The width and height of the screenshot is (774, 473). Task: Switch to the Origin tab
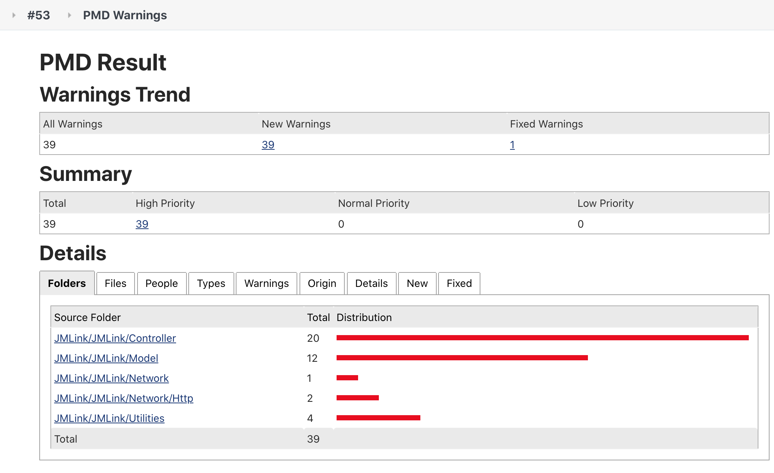322,284
